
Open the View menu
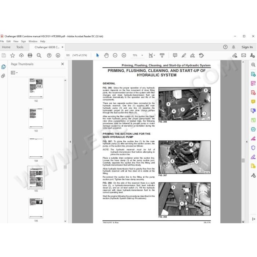[16, 41]
